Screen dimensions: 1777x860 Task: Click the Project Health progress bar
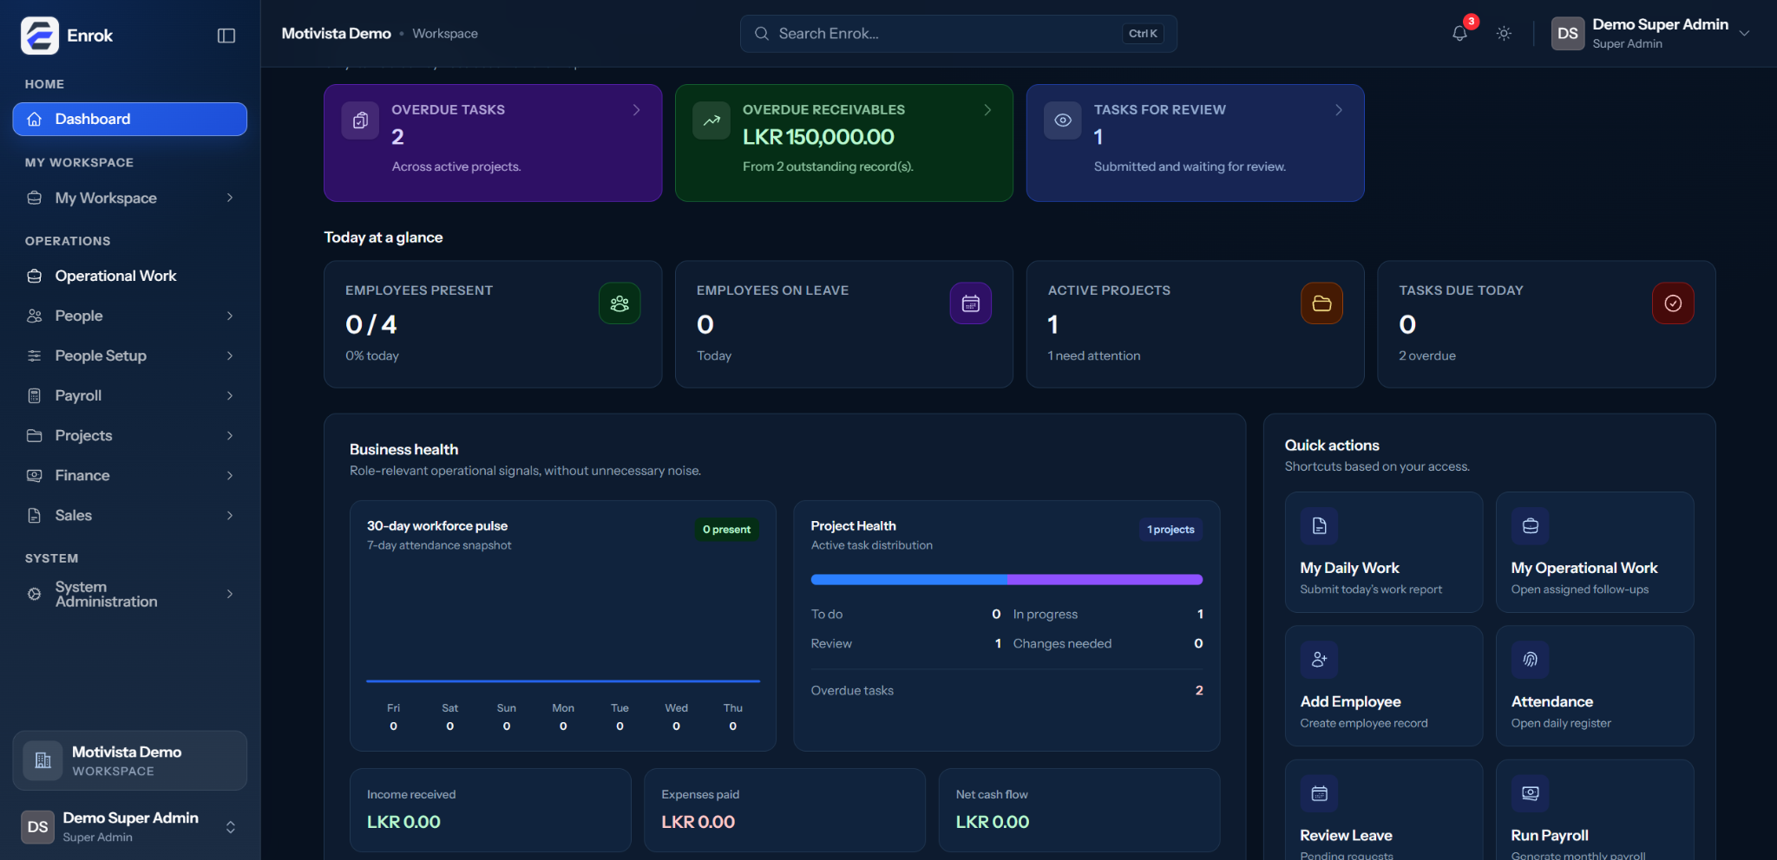click(1007, 579)
